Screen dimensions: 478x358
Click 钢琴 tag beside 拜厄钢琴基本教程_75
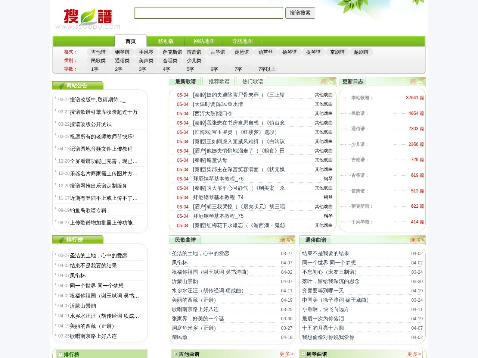pyautogui.click(x=328, y=216)
